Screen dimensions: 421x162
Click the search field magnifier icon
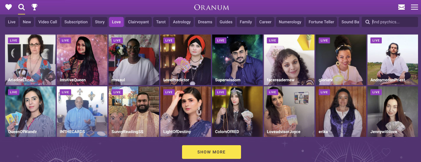point(367,22)
